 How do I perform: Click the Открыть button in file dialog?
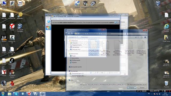point(132,88)
